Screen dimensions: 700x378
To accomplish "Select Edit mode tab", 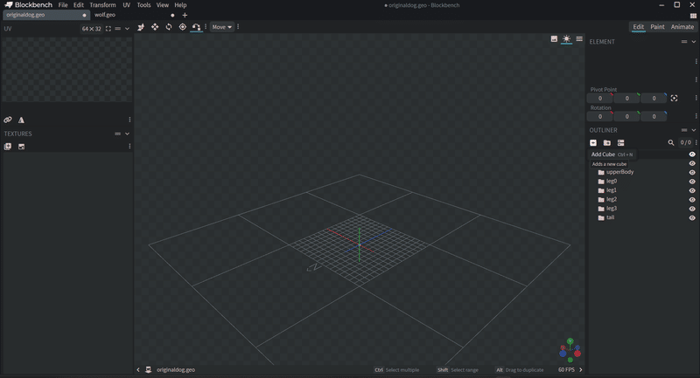I will (x=639, y=27).
